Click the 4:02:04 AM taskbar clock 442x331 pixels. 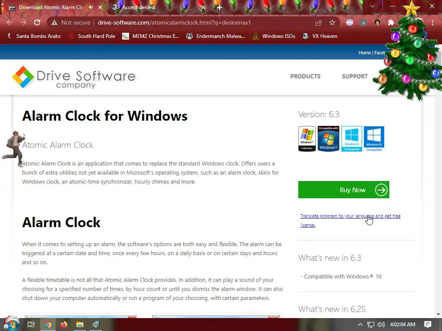click(403, 325)
